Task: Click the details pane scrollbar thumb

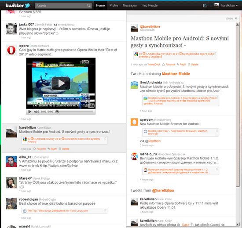Action: point(238,106)
